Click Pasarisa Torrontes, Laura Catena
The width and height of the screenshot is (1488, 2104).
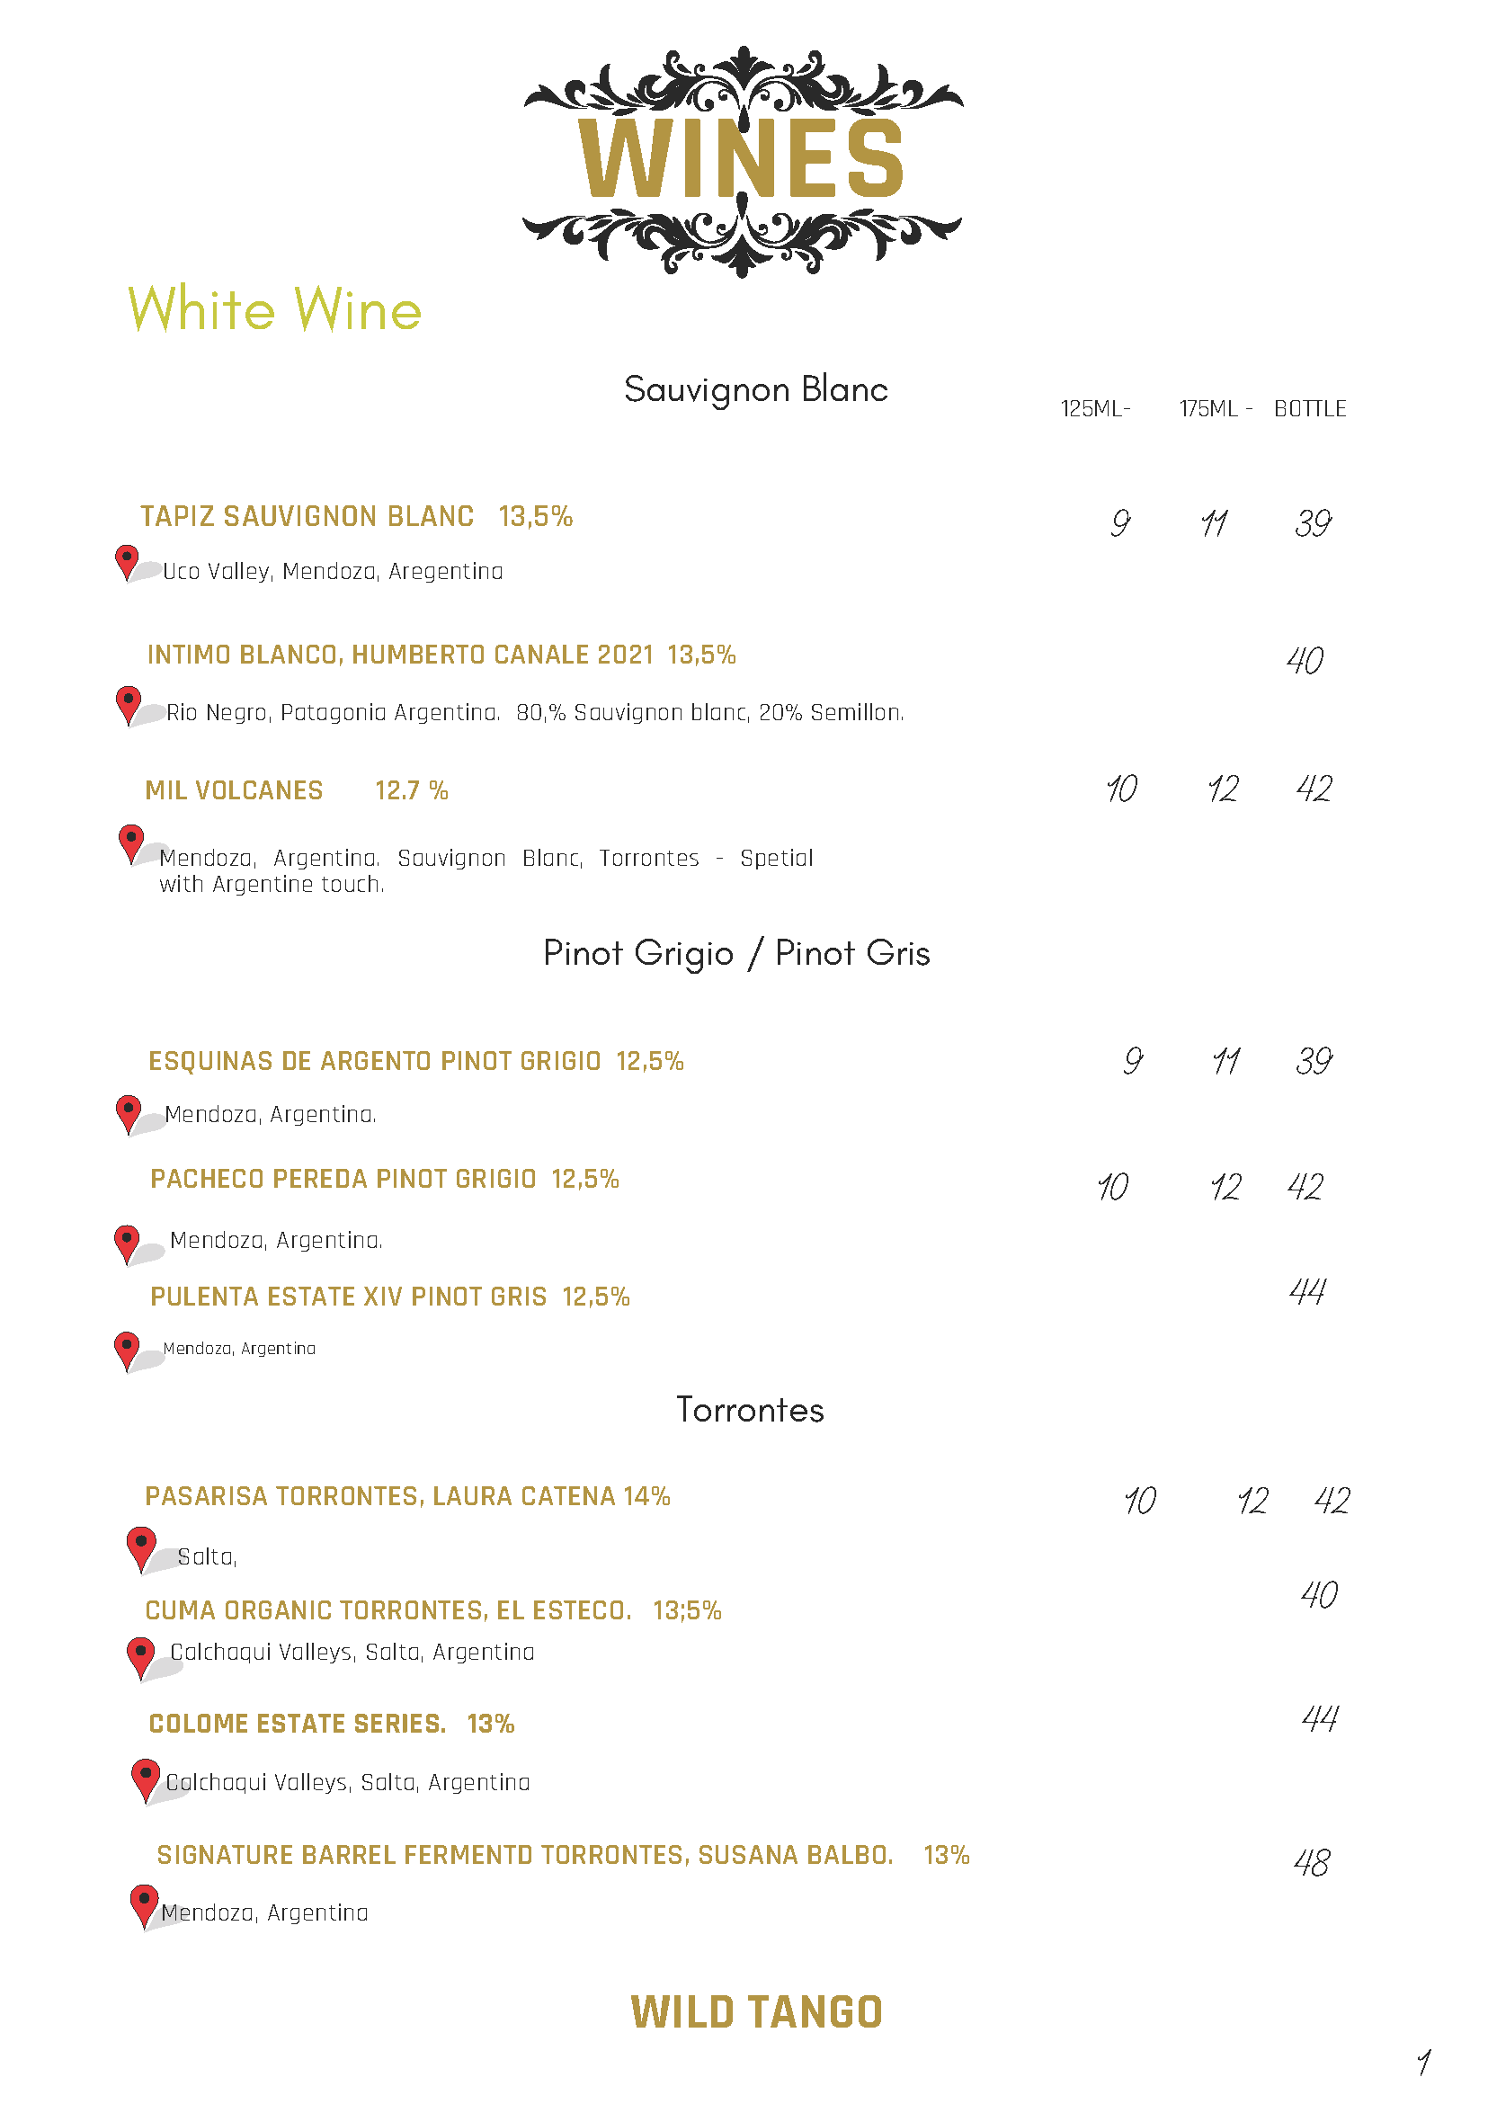[406, 1496]
